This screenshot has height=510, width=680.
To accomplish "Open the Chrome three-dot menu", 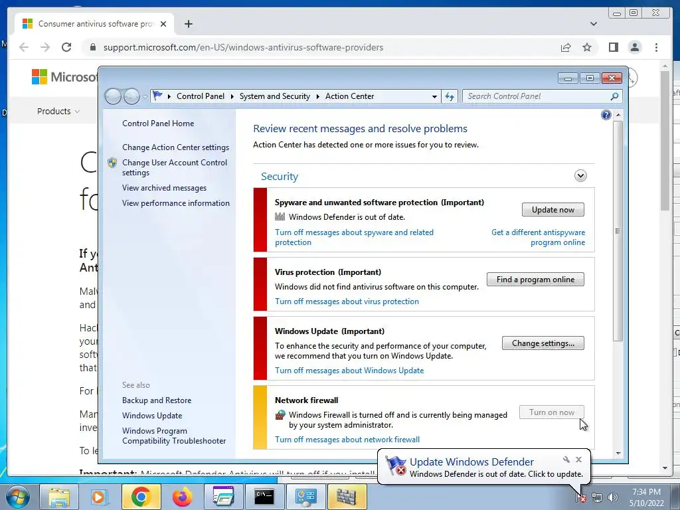I will [x=656, y=47].
